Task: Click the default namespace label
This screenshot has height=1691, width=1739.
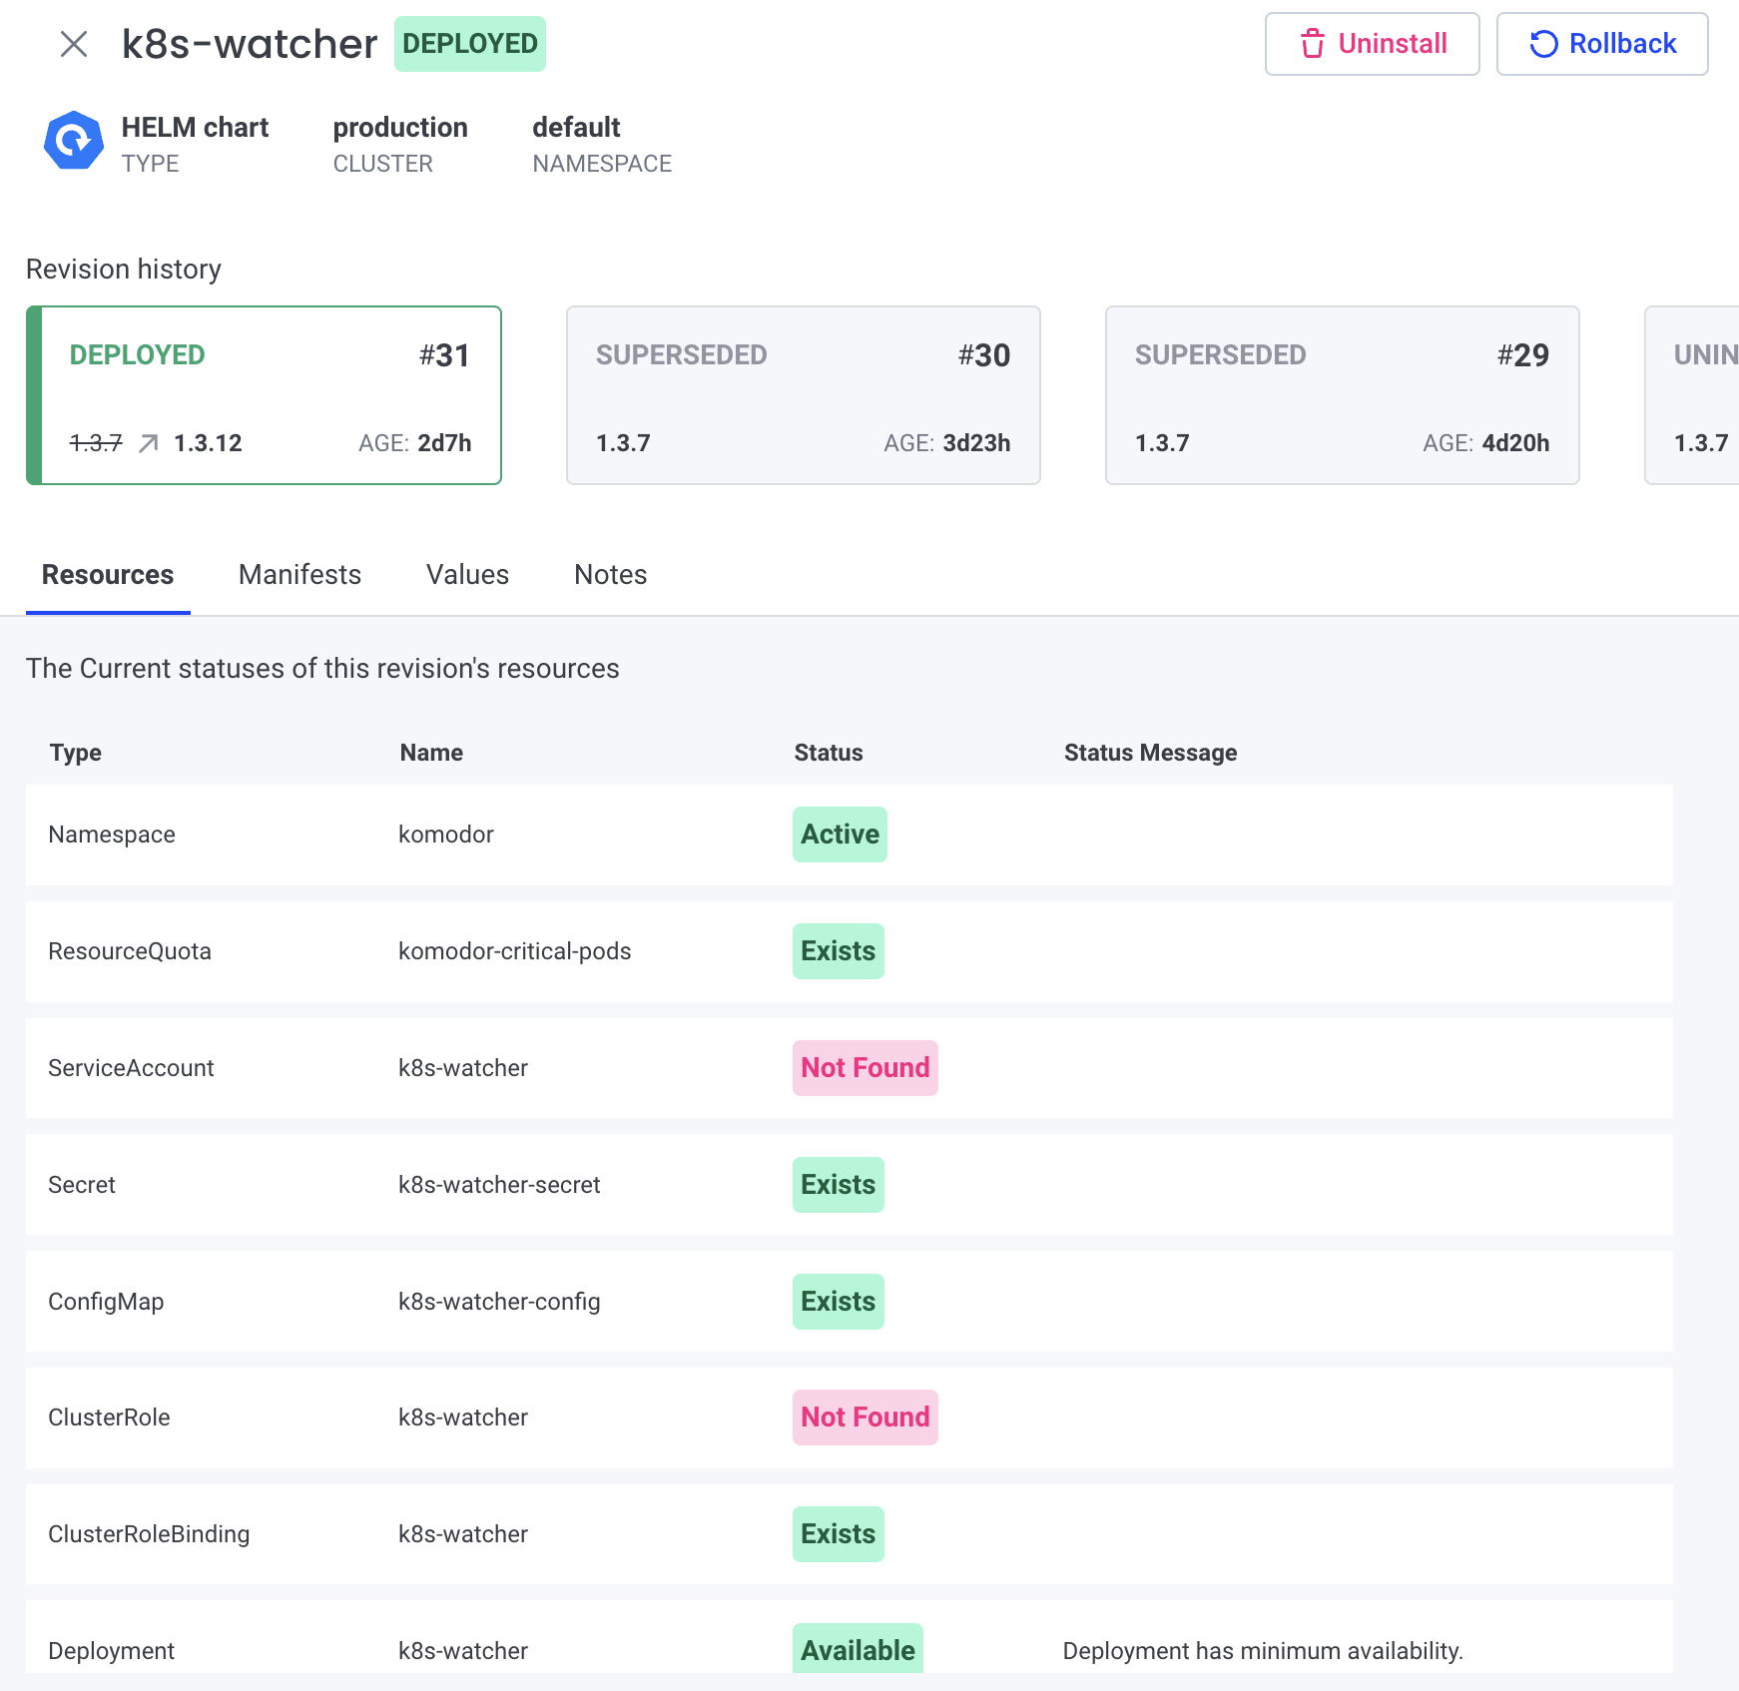Action: (576, 128)
